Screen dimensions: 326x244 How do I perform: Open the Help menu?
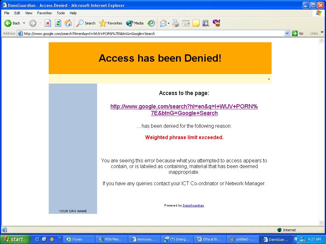[x=73, y=13]
